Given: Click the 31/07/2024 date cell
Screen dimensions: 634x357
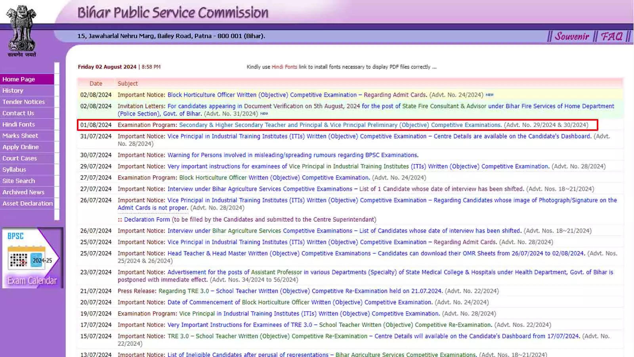Looking at the screenshot, I should coord(96,136).
